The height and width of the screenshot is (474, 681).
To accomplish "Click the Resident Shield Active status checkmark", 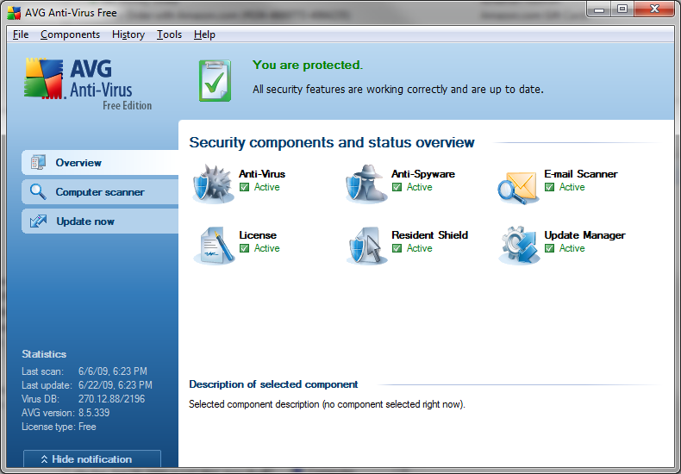I will tap(397, 248).
